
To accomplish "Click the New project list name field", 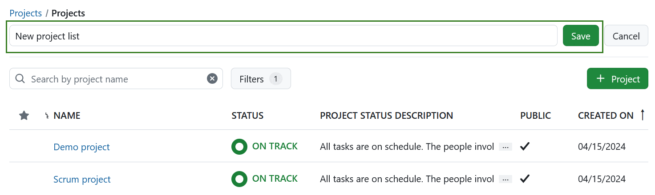I will (283, 36).
